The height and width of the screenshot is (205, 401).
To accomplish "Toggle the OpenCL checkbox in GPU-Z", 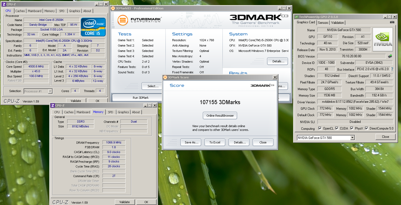I will point(320,128).
